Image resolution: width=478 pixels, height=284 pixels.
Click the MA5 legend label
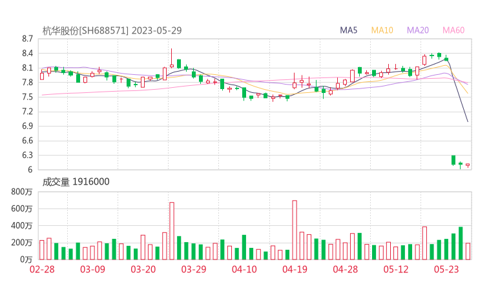(348, 30)
